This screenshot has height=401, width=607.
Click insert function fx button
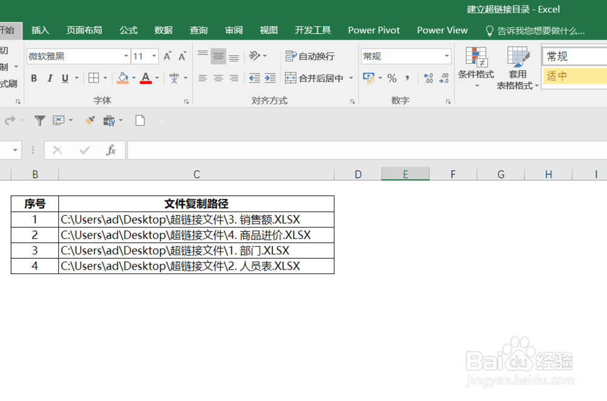click(110, 150)
